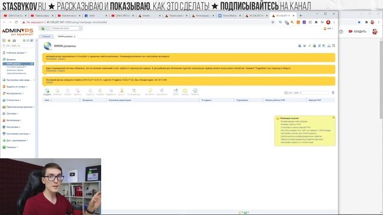This screenshot has width=383, height=215.
Task: Close the WWW-домены tab
Action: click(x=74, y=36)
